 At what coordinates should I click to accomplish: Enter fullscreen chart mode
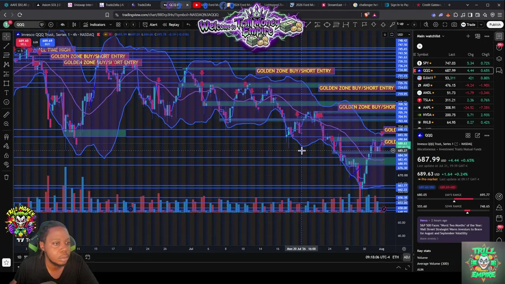pos(445,24)
